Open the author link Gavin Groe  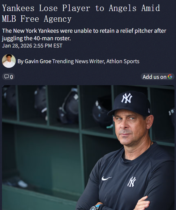(x=38, y=61)
